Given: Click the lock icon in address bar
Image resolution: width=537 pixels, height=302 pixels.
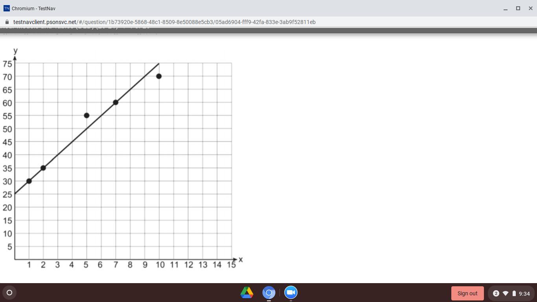Looking at the screenshot, I should [x=7, y=22].
